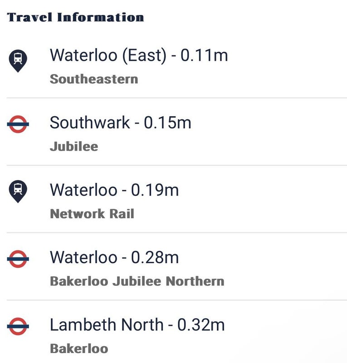The width and height of the screenshot is (347, 363).
Task: Click the word Northern in Waterloo's line list
Action: 195,281
